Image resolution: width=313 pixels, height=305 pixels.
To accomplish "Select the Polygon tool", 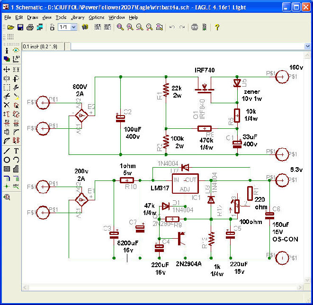I will coord(16,169).
